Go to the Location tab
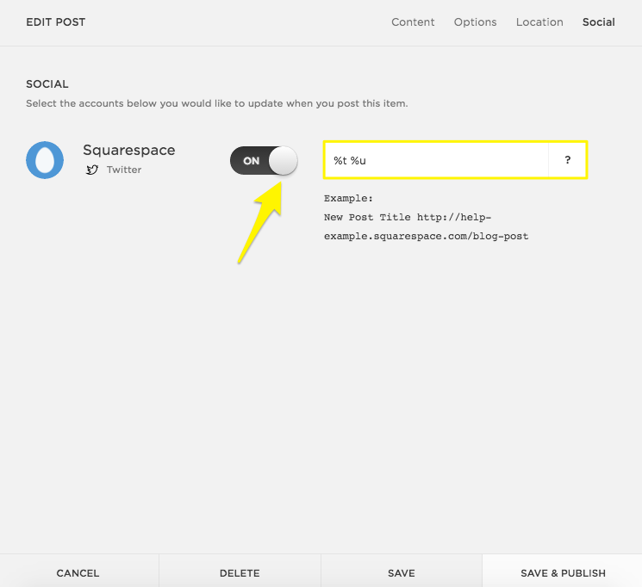 point(539,22)
